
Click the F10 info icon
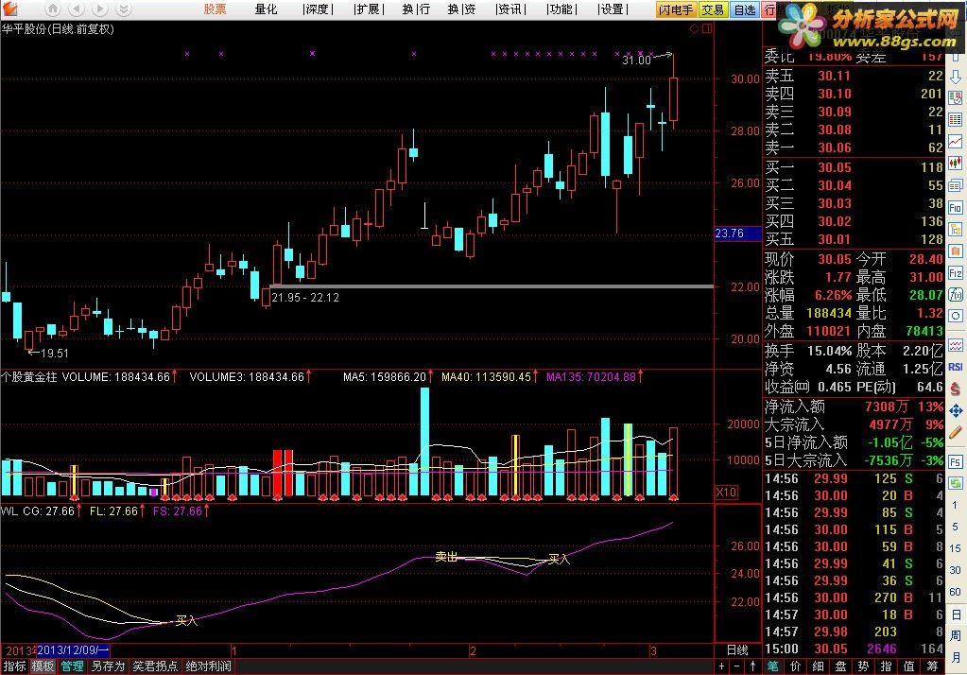pyautogui.click(x=956, y=207)
